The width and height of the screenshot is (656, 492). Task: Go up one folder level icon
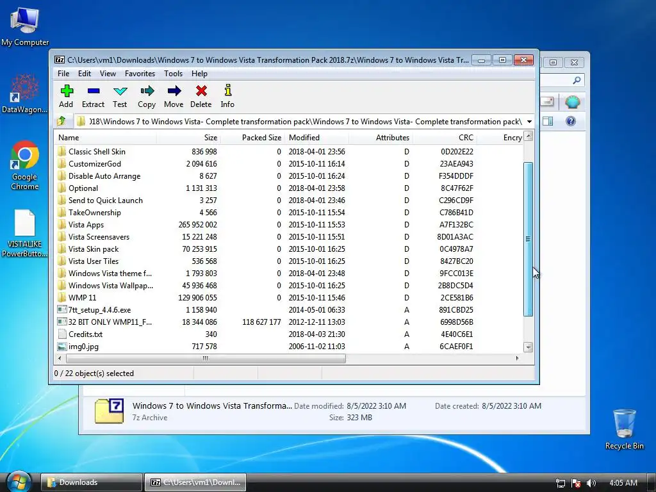coord(61,121)
